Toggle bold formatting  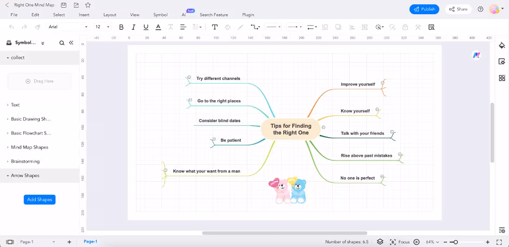coord(121,27)
